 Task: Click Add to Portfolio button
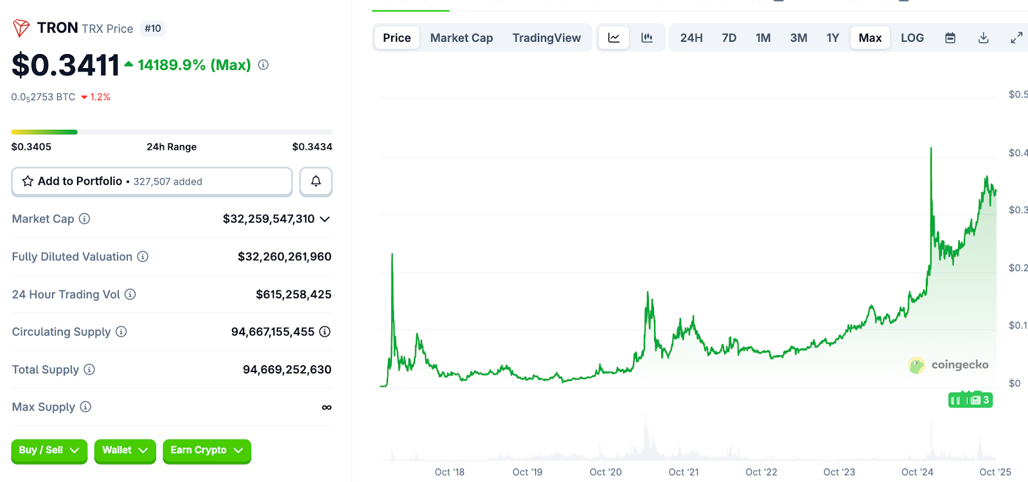tap(152, 181)
